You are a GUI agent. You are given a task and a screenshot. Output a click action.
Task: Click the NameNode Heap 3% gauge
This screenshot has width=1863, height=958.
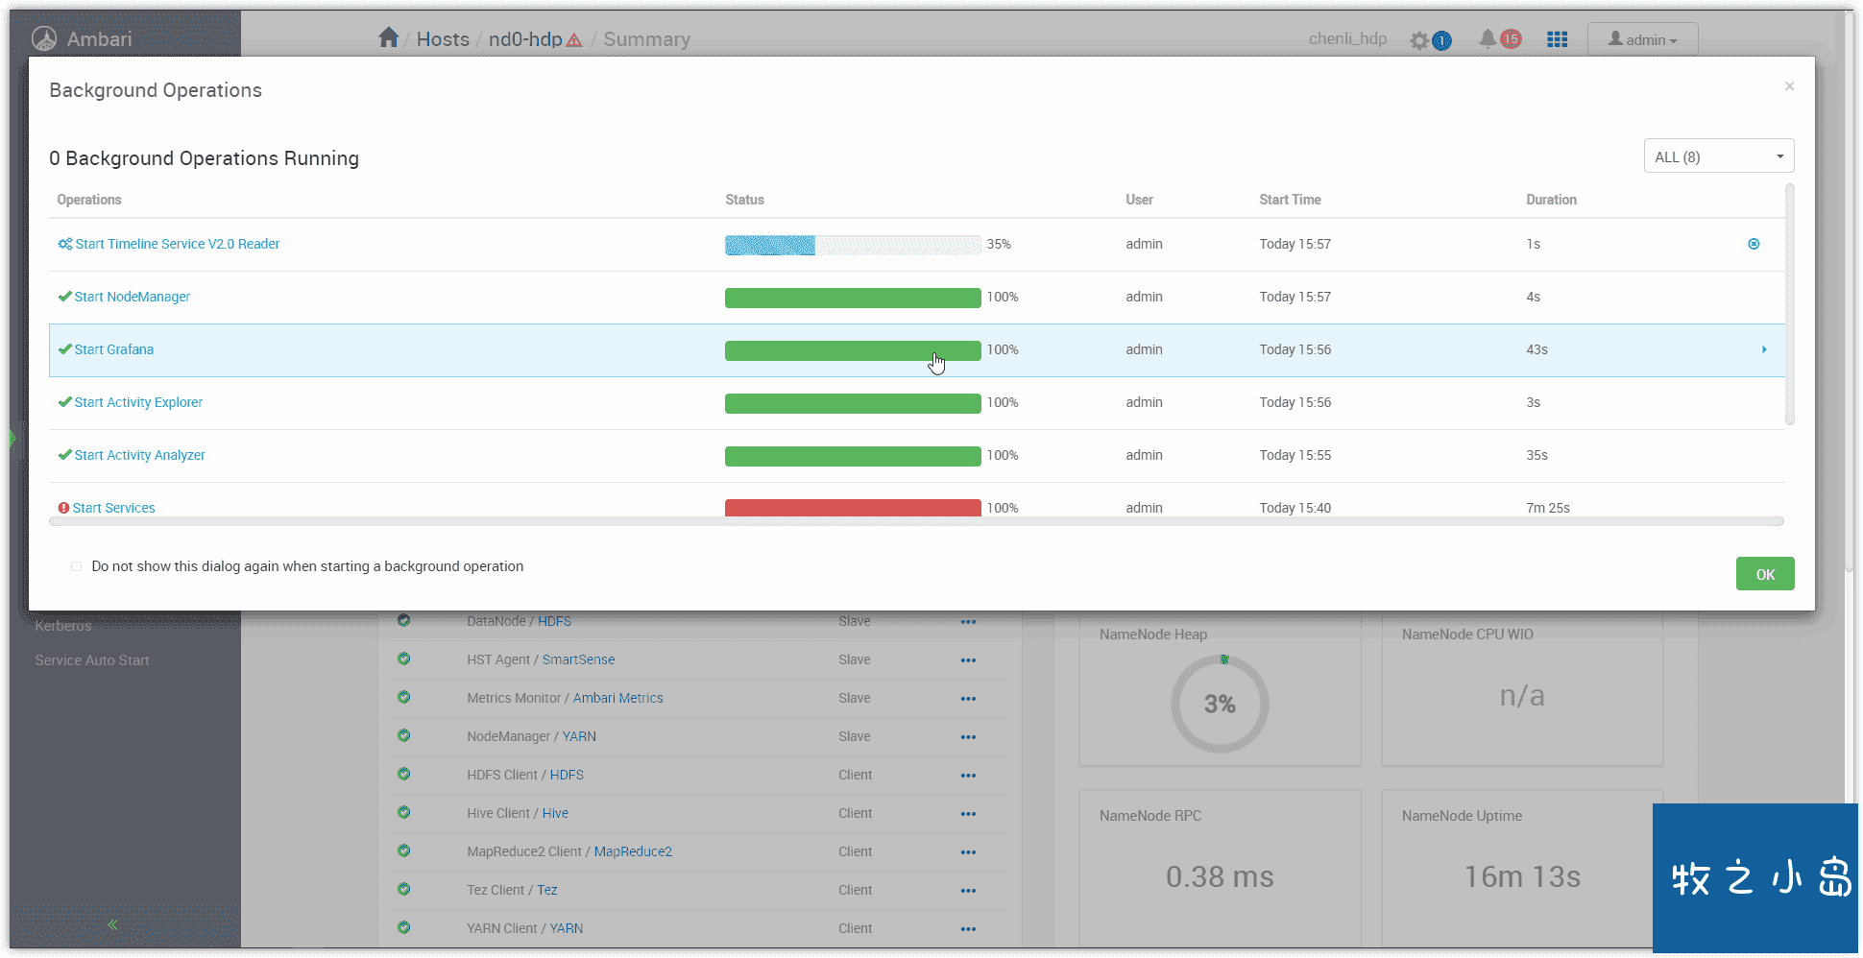coord(1220,704)
